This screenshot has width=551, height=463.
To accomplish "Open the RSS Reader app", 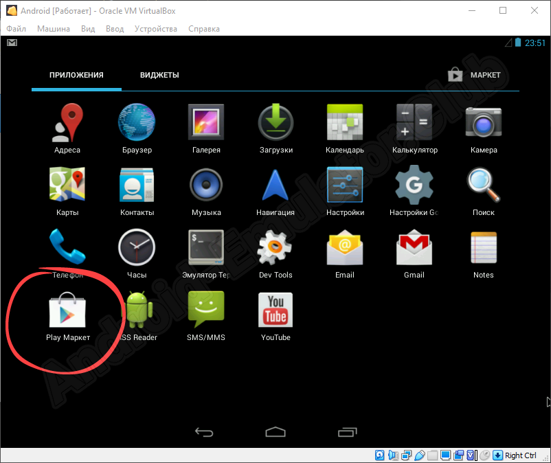I will (x=139, y=316).
